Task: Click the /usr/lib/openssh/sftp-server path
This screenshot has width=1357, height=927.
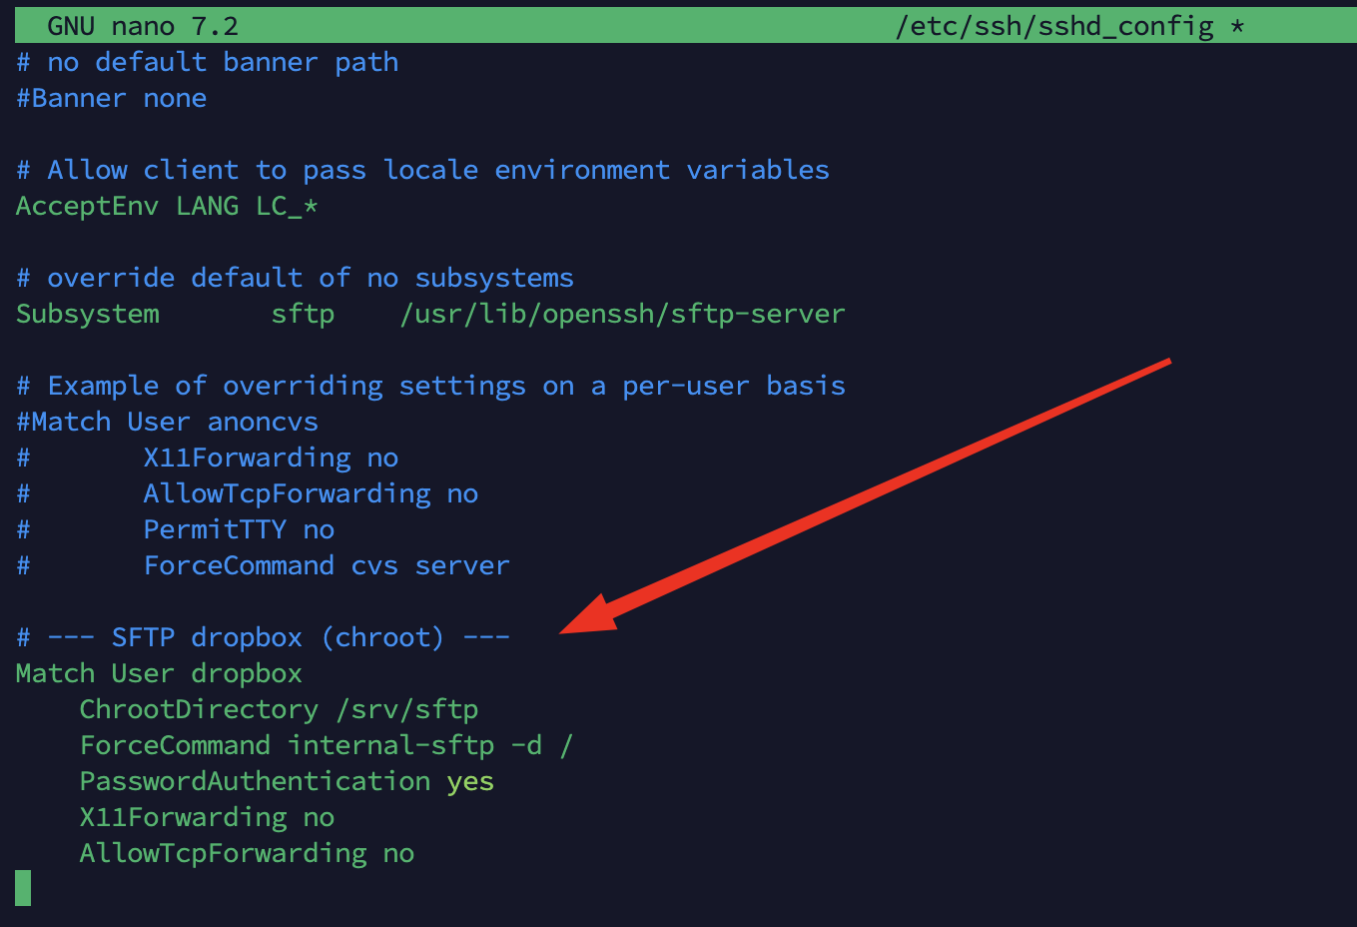Action: (622, 314)
